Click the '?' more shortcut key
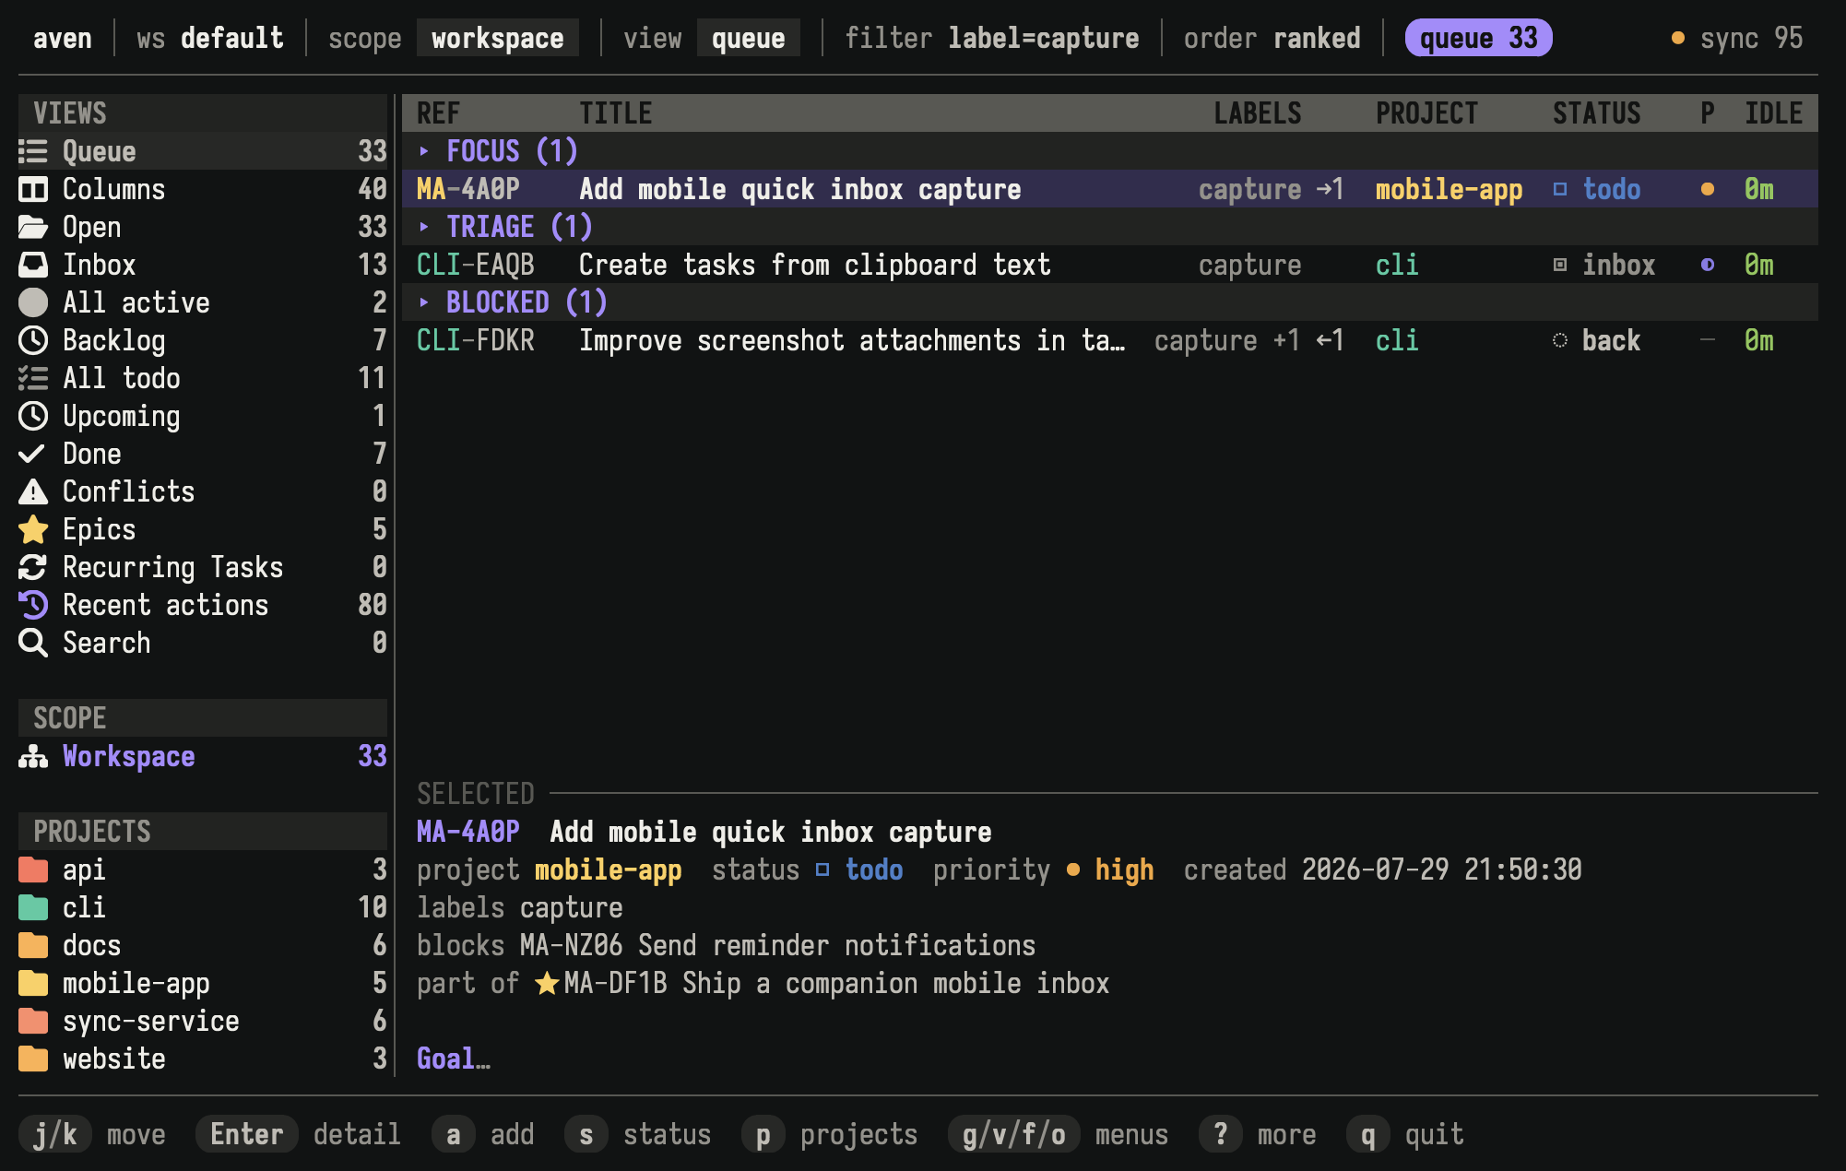Image resolution: width=1846 pixels, height=1171 pixels. pos(1221,1134)
